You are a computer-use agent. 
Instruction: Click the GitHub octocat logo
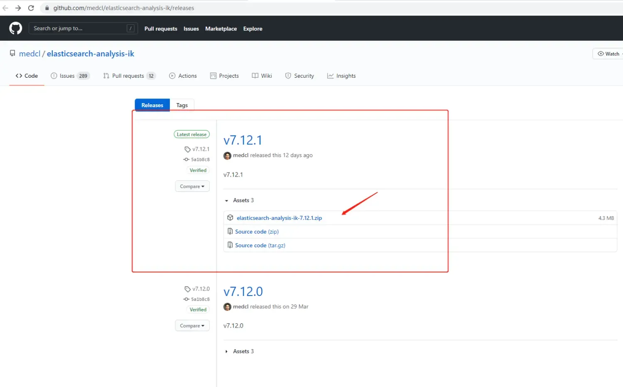(15, 28)
